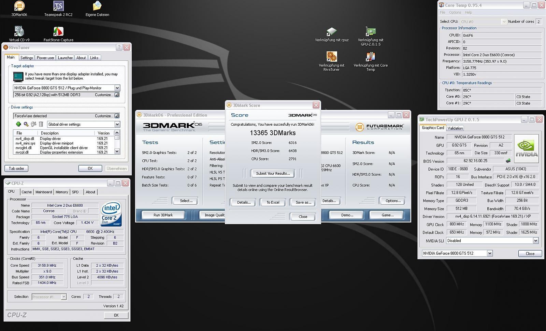Click the Customize icon beside ForceWare detected
The image size is (546, 331).
tap(117, 116)
